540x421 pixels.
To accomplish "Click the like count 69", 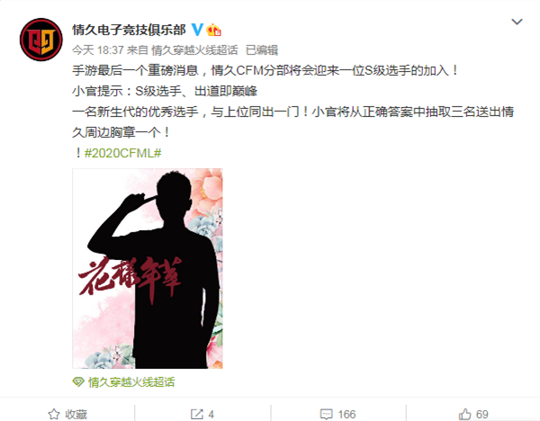I will (482, 415).
